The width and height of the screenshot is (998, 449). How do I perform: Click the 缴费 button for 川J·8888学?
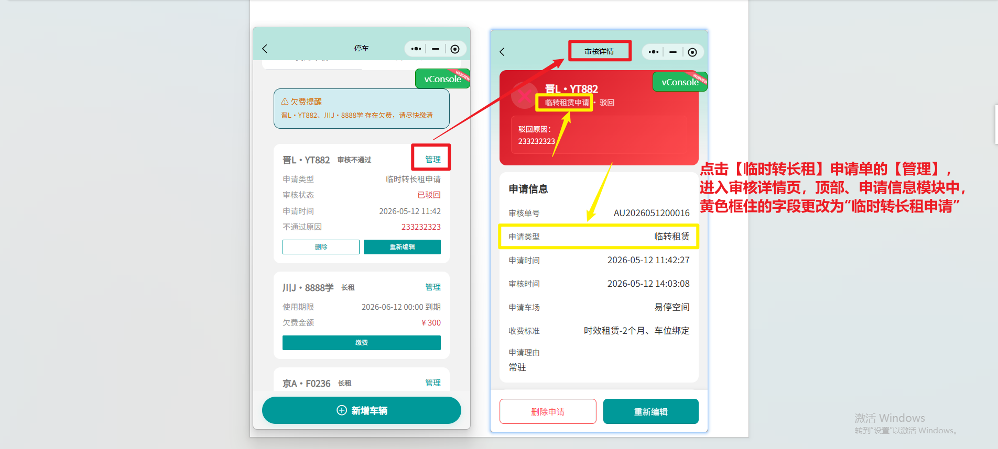point(362,343)
